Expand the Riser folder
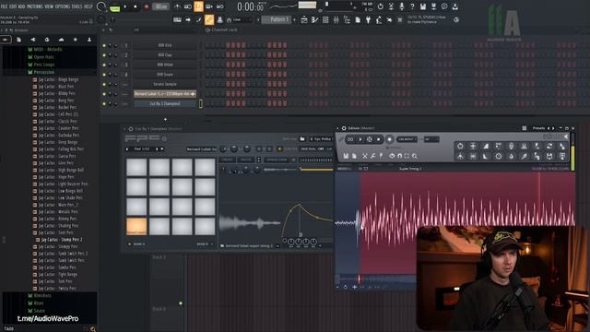590x332 pixels. click(39, 303)
